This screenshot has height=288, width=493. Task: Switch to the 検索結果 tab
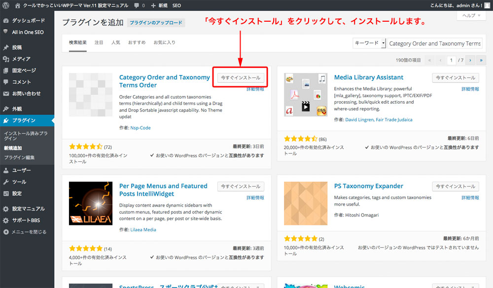pyautogui.click(x=78, y=42)
